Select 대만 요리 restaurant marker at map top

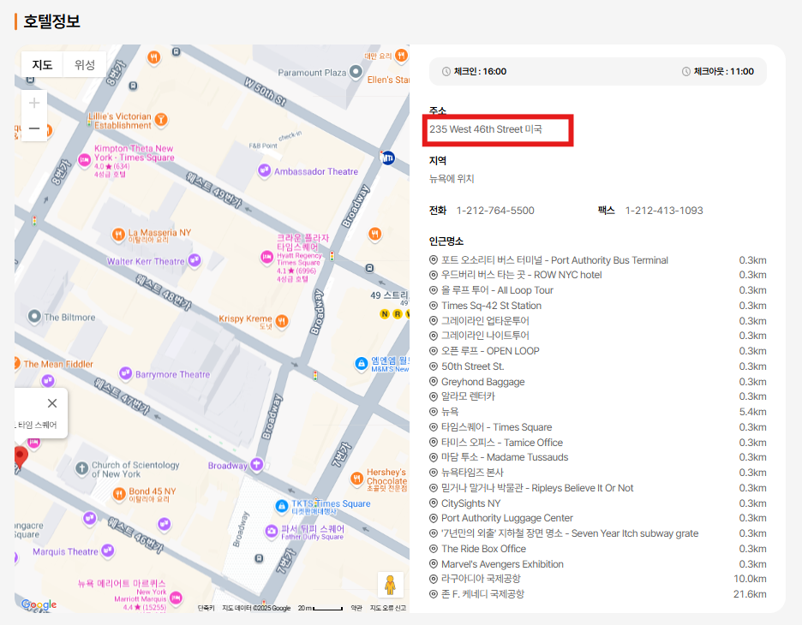coord(402,55)
